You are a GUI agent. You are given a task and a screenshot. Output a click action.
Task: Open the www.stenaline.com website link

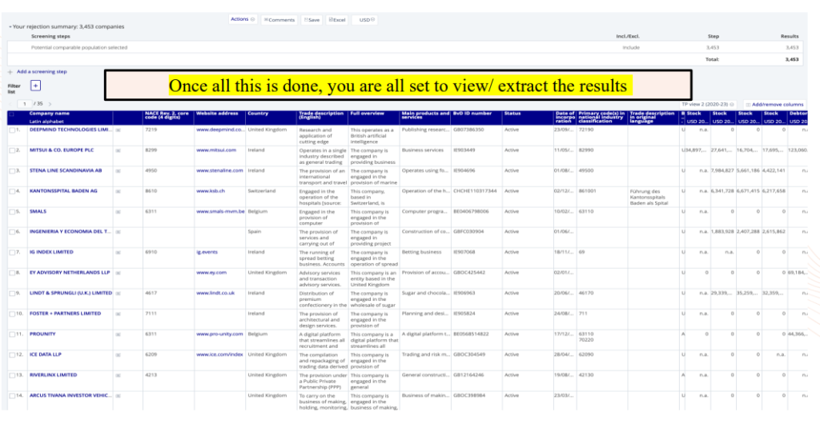click(219, 170)
